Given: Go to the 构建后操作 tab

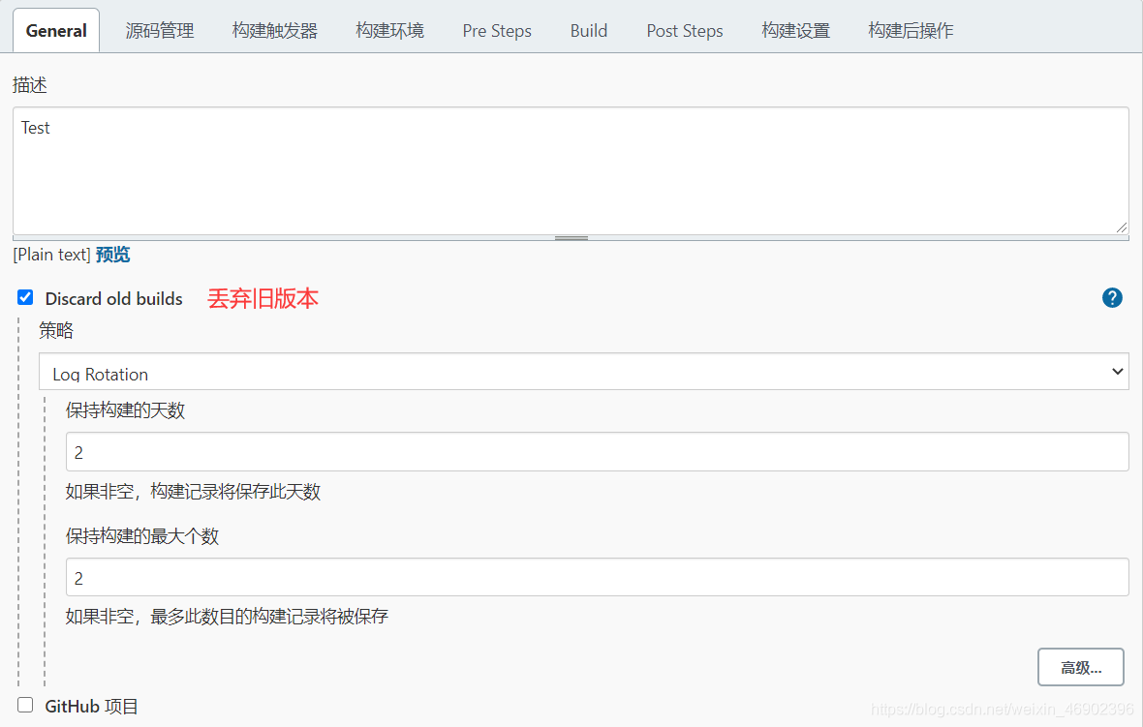Looking at the screenshot, I should click(x=911, y=30).
